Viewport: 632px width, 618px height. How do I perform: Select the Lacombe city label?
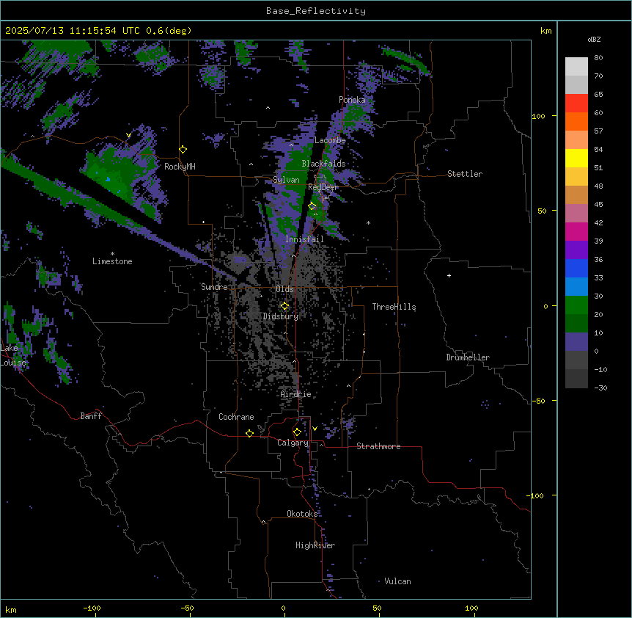tap(330, 140)
